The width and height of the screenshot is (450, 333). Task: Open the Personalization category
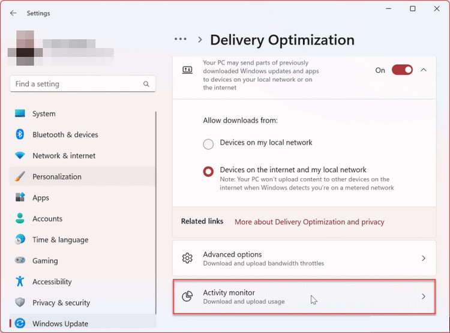tap(83, 176)
